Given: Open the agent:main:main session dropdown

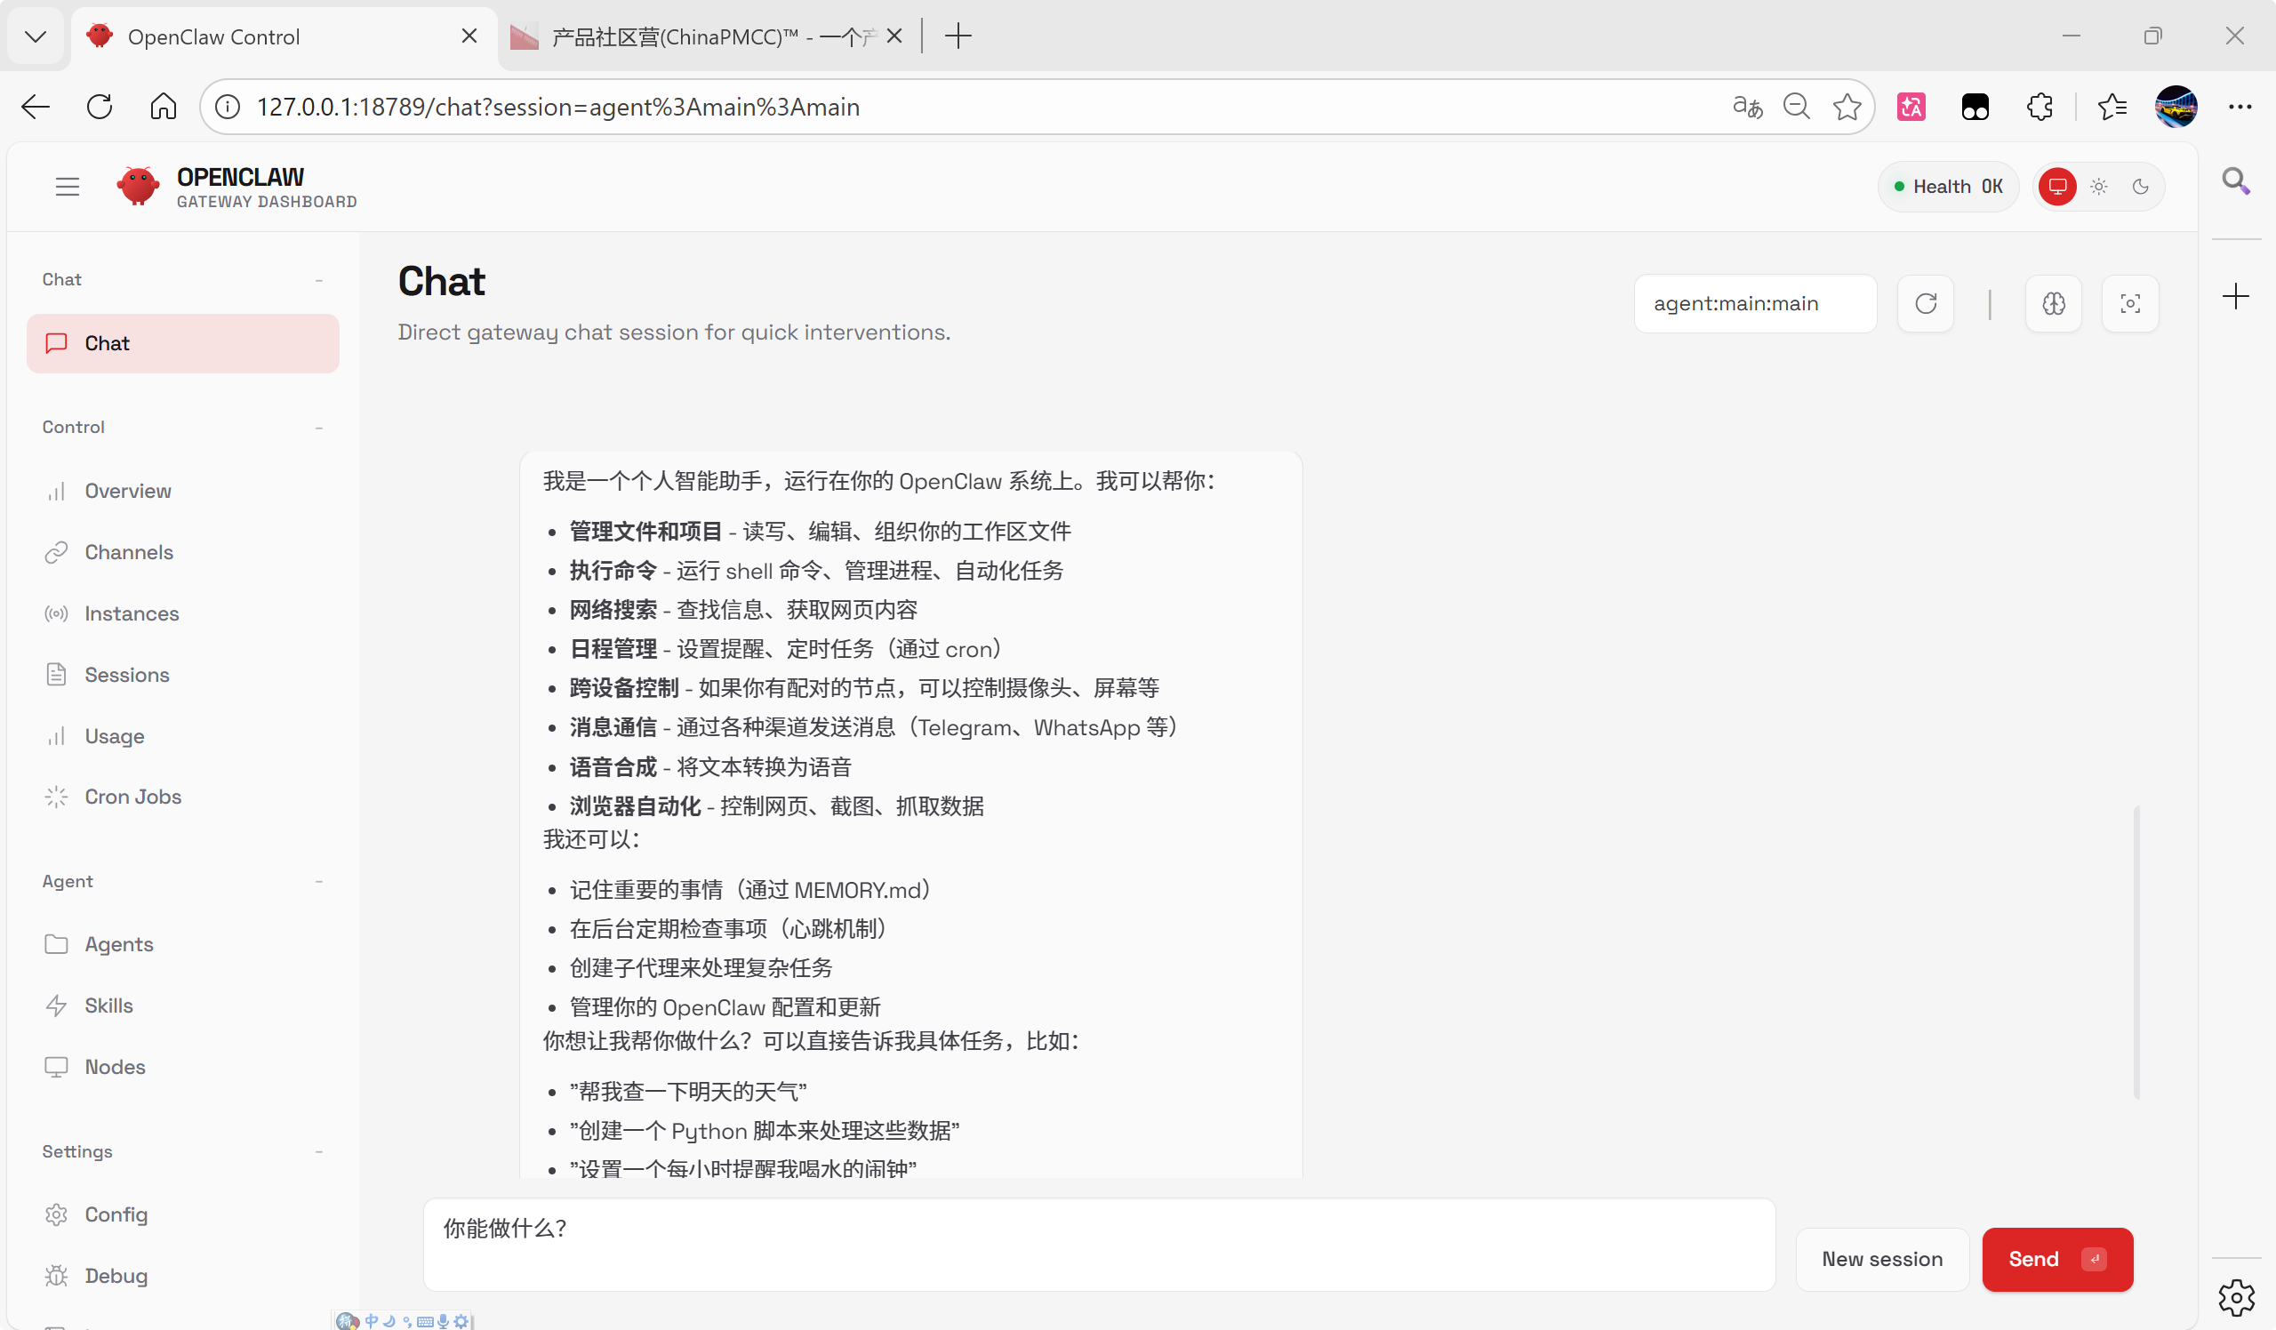Looking at the screenshot, I should pos(1754,303).
